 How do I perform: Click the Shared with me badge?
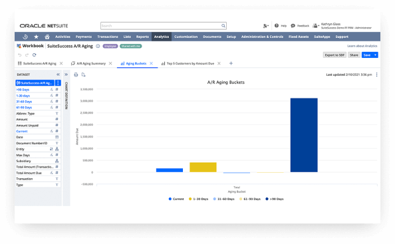click(131, 46)
